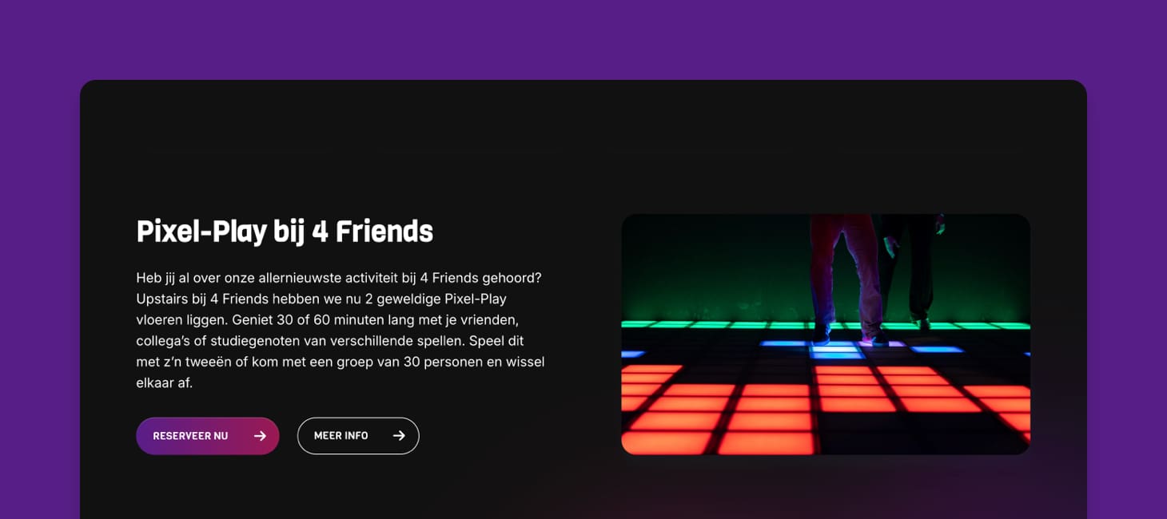This screenshot has width=1167, height=519.
Task: Click the empty dark card area above heading
Action: tap(583, 144)
